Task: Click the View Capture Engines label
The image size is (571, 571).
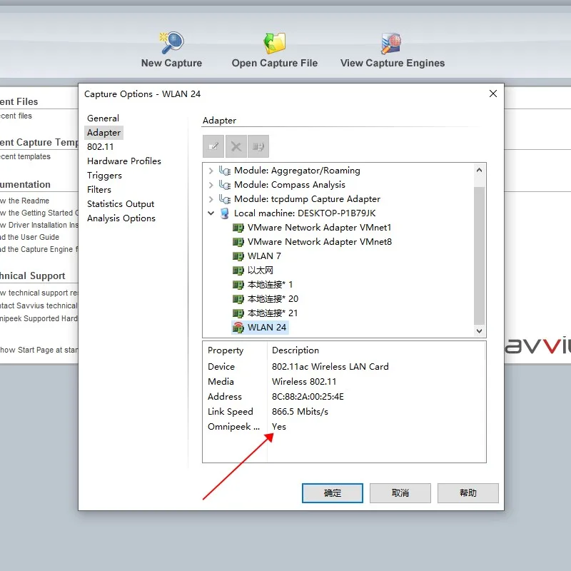Action: pos(393,63)
